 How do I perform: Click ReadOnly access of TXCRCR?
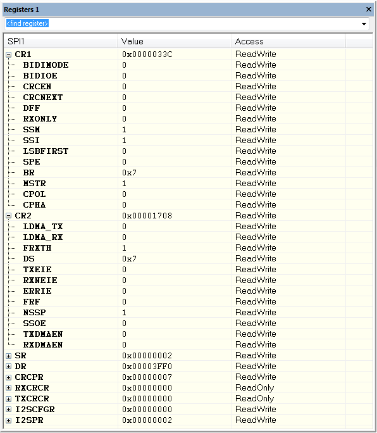254,399
